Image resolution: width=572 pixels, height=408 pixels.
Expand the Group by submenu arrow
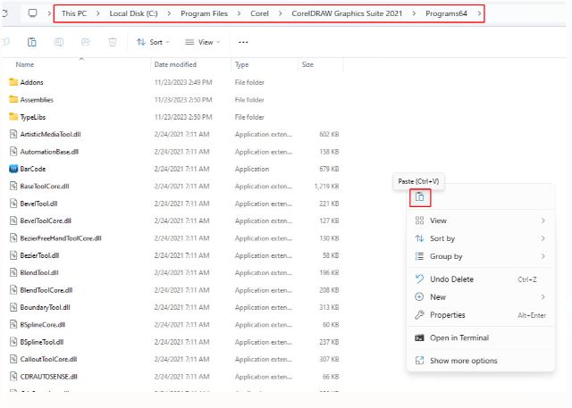543,256
